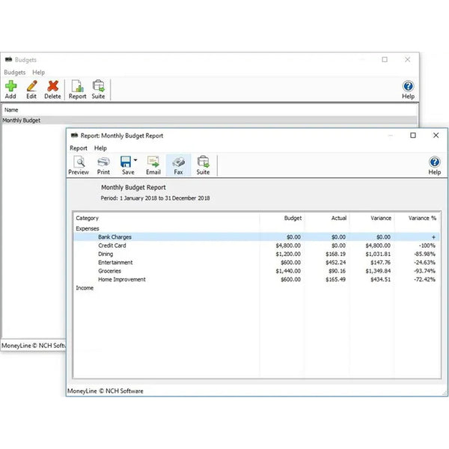This screenshot has width=449, height=449.
Task: Close the Budgets window
Action: [x=408, y=60]
